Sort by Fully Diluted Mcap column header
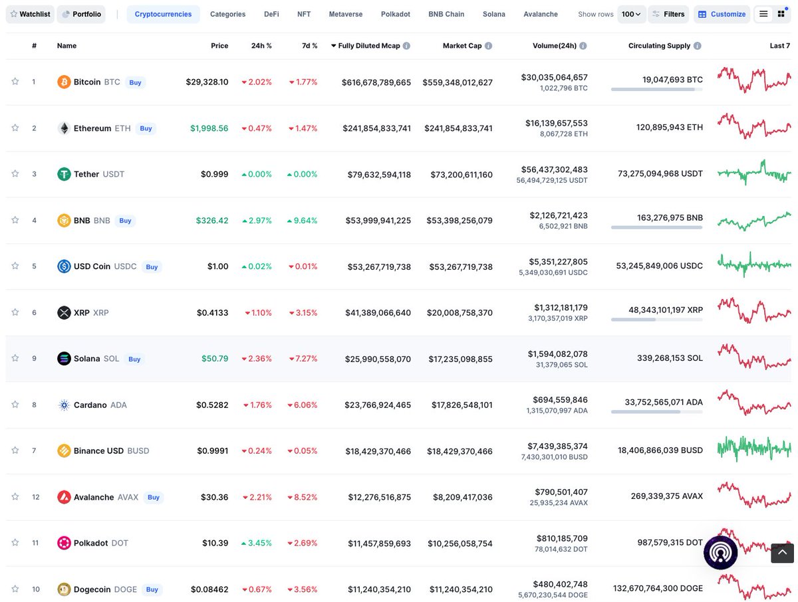Viewport: 798px width, 602px height. (370, 46)
